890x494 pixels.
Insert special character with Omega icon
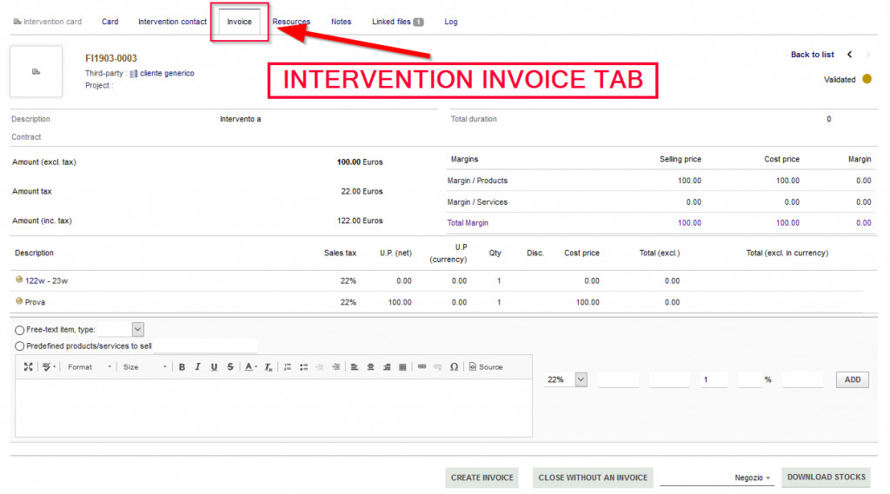pyautogui.click(x=454, y=367)
